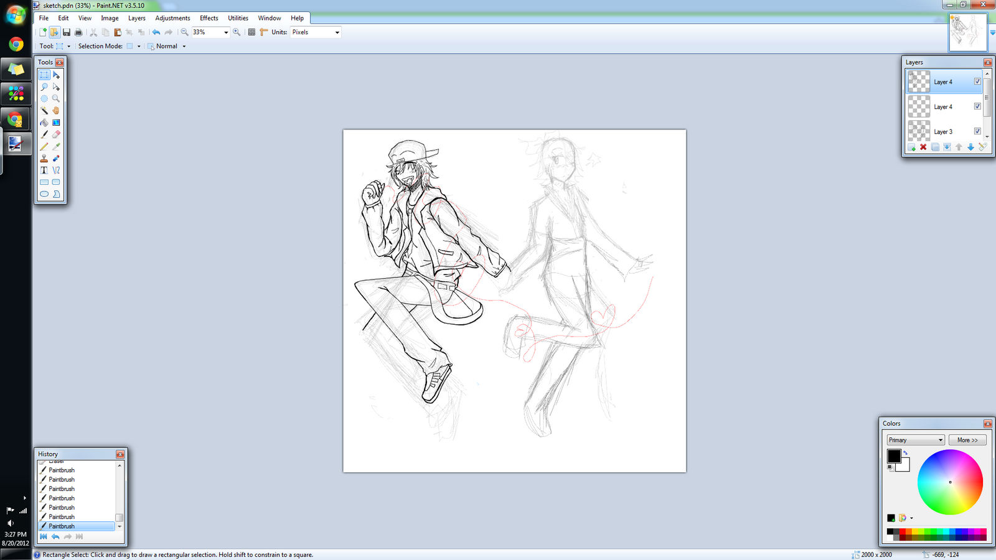Select the Eraser tool
996x560 pixels.
tap(56, 134)
